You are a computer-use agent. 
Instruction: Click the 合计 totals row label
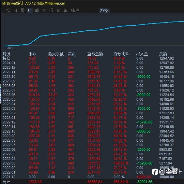6,182
